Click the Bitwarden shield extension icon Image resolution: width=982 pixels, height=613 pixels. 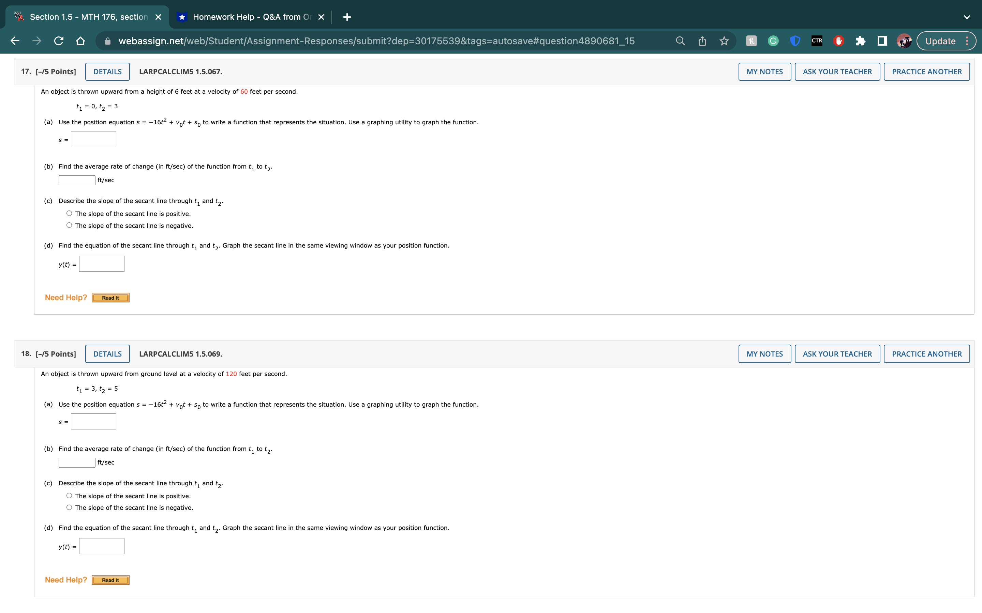[x=795, y=41]
